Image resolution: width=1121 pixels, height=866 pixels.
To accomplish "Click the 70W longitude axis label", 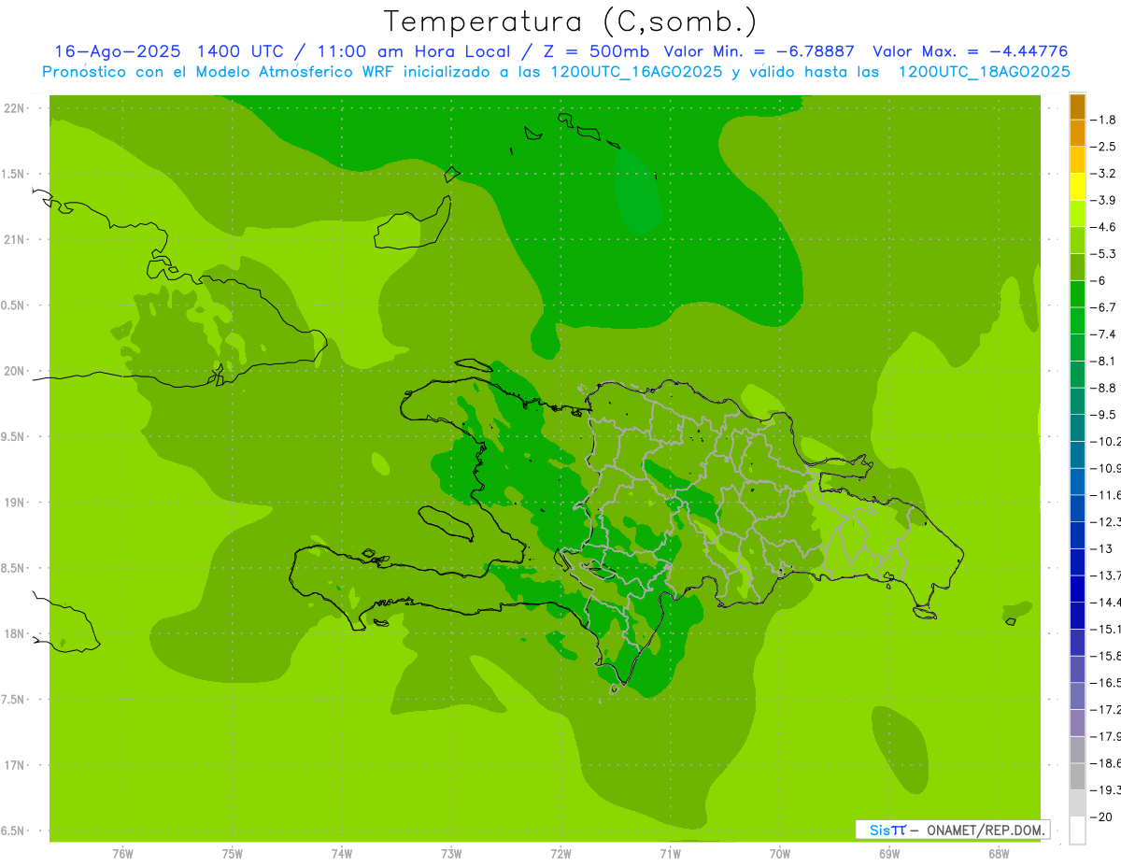I will click(779, 854).
